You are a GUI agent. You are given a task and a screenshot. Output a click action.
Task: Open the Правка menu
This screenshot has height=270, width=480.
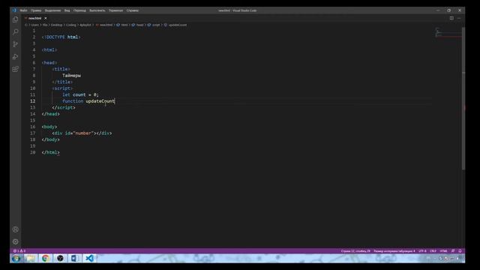coord(36,10)
